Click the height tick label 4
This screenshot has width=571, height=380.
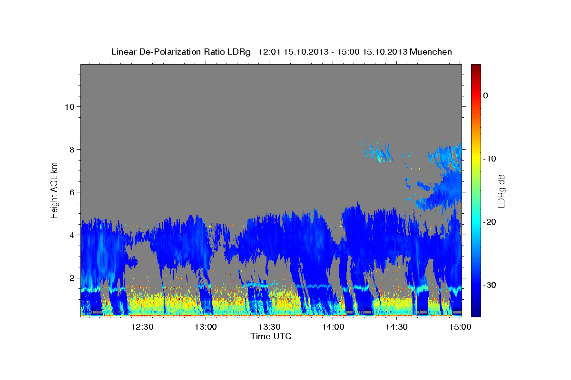(72, 235)
